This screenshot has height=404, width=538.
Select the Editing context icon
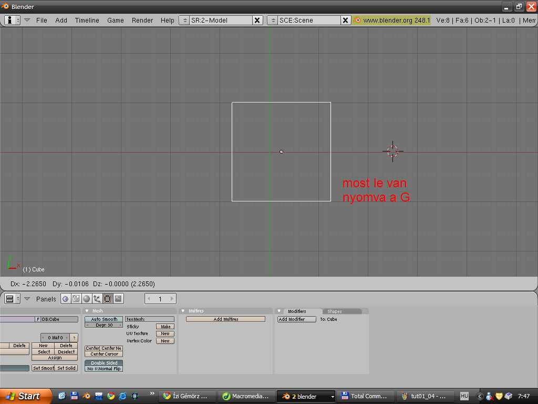click(108, 299)
